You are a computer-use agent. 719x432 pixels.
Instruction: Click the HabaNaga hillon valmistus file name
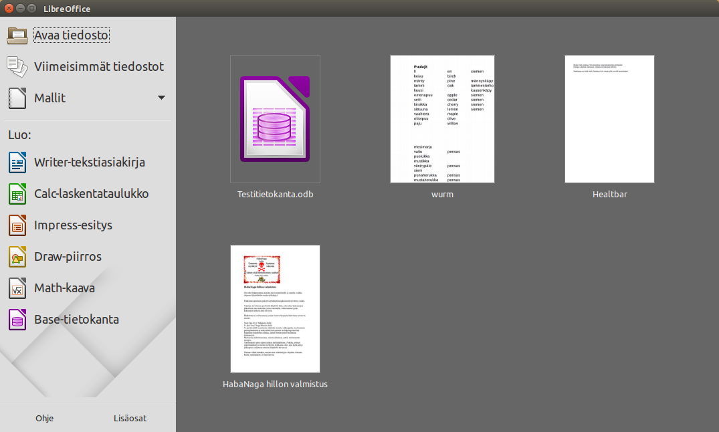[275, 385]
